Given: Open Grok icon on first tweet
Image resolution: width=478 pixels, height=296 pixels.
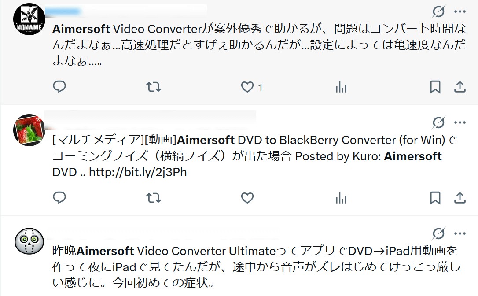Looking at the screenshot, I should 439,11.
